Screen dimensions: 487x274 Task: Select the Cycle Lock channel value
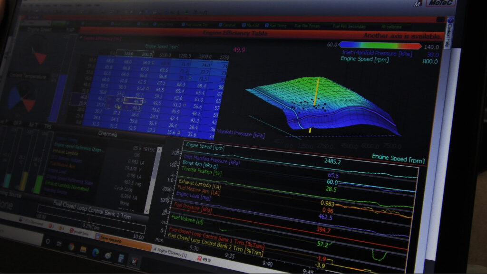[x=123, y=189]
